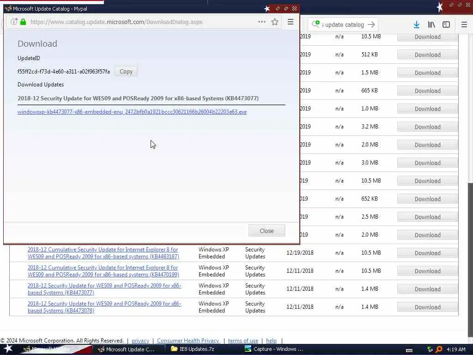Click Download for the KB4470199 row
The image size is (473, 355).
pos(427,271)
